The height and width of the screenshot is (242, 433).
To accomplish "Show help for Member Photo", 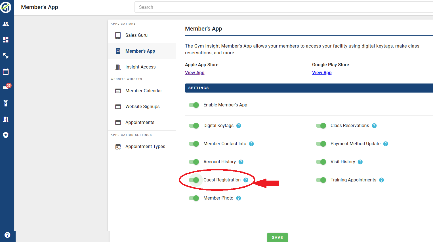I will tap(239, 198).
